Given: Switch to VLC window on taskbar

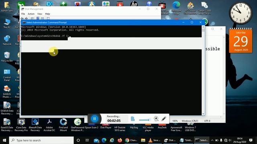Looking at the screenshot, I should 154,140.
